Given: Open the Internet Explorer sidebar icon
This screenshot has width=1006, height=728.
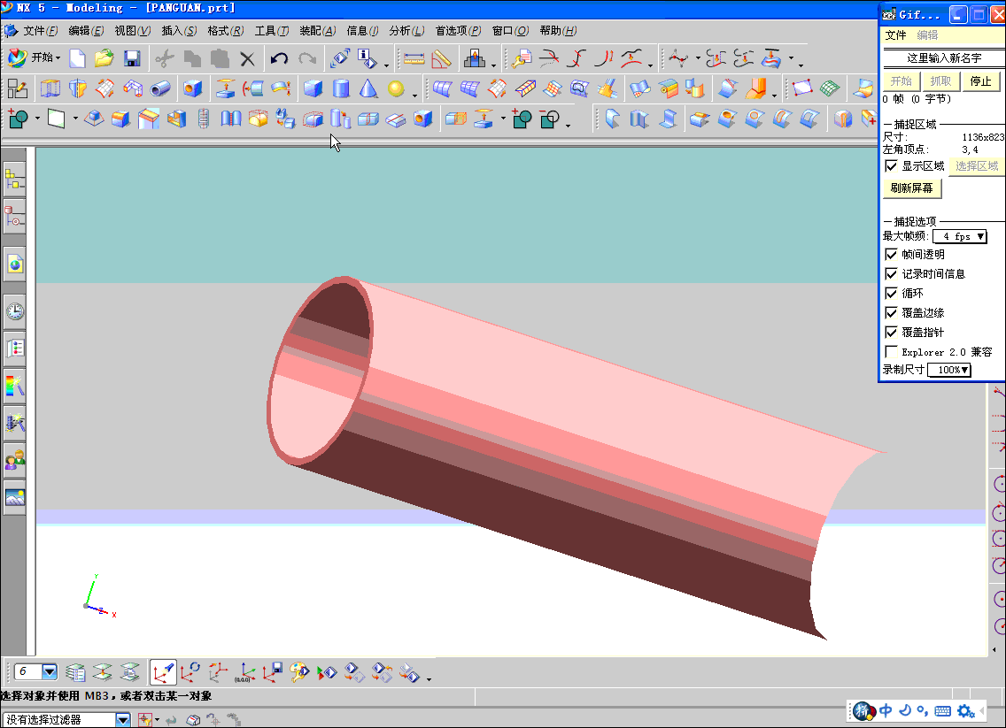Looking at the screenshot, I should [14, 264].
